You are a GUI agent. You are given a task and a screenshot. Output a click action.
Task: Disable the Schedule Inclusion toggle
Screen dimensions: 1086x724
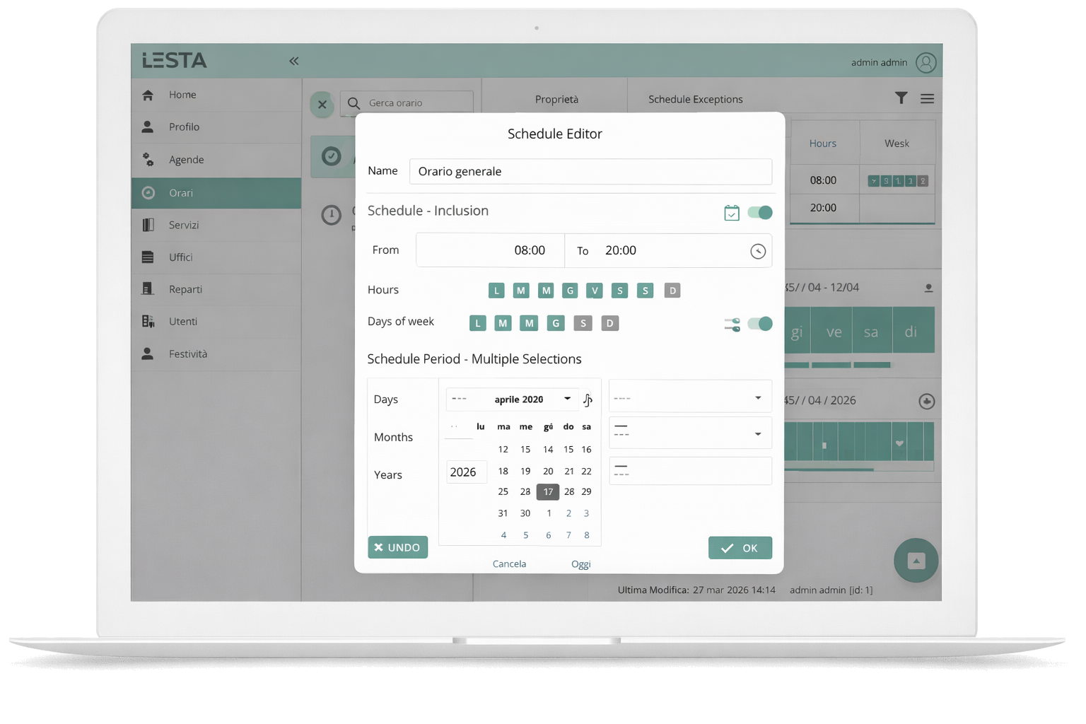(x=759, y=212)
